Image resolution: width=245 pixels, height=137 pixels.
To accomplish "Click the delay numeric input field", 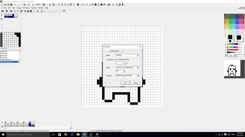I will click(120, 71).
